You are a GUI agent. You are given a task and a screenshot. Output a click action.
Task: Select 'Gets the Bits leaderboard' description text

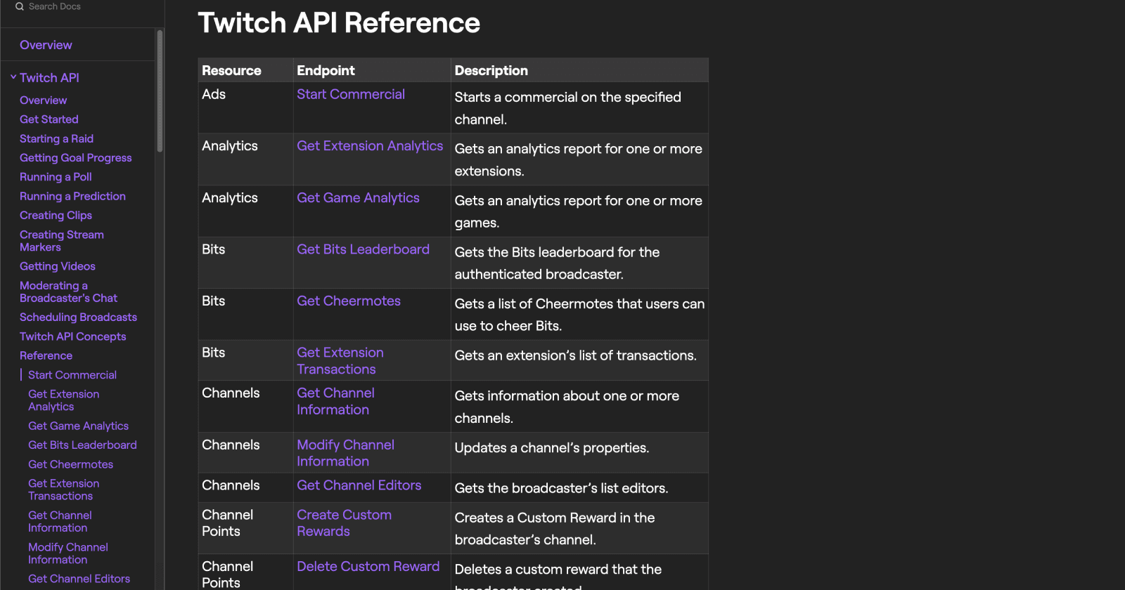click(557, 263)
